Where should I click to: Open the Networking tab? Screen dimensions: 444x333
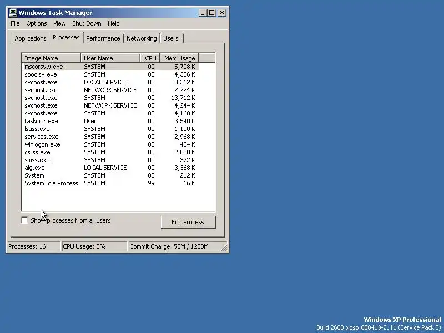[142, 38]
